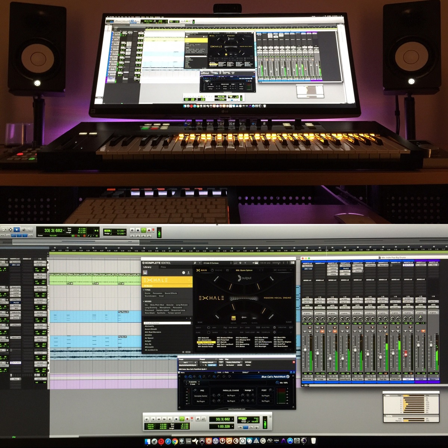Solo the Maschine 2 channel
This screenshot has width=448, height=448.
305,332
